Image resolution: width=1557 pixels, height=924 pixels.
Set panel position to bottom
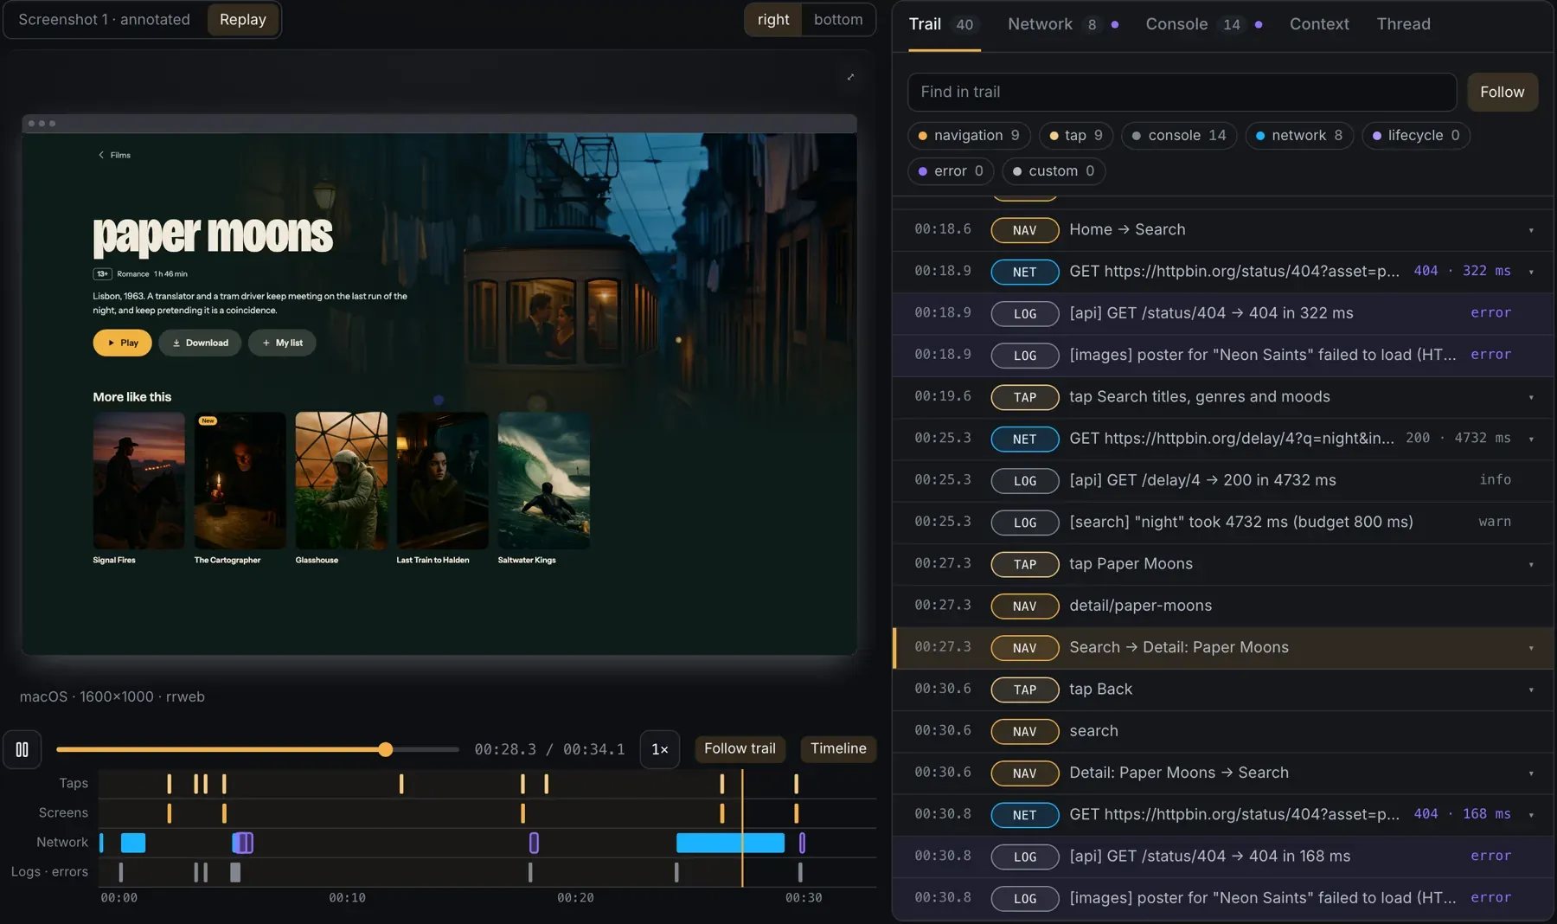pyautogui.click(x=838, y=19)
